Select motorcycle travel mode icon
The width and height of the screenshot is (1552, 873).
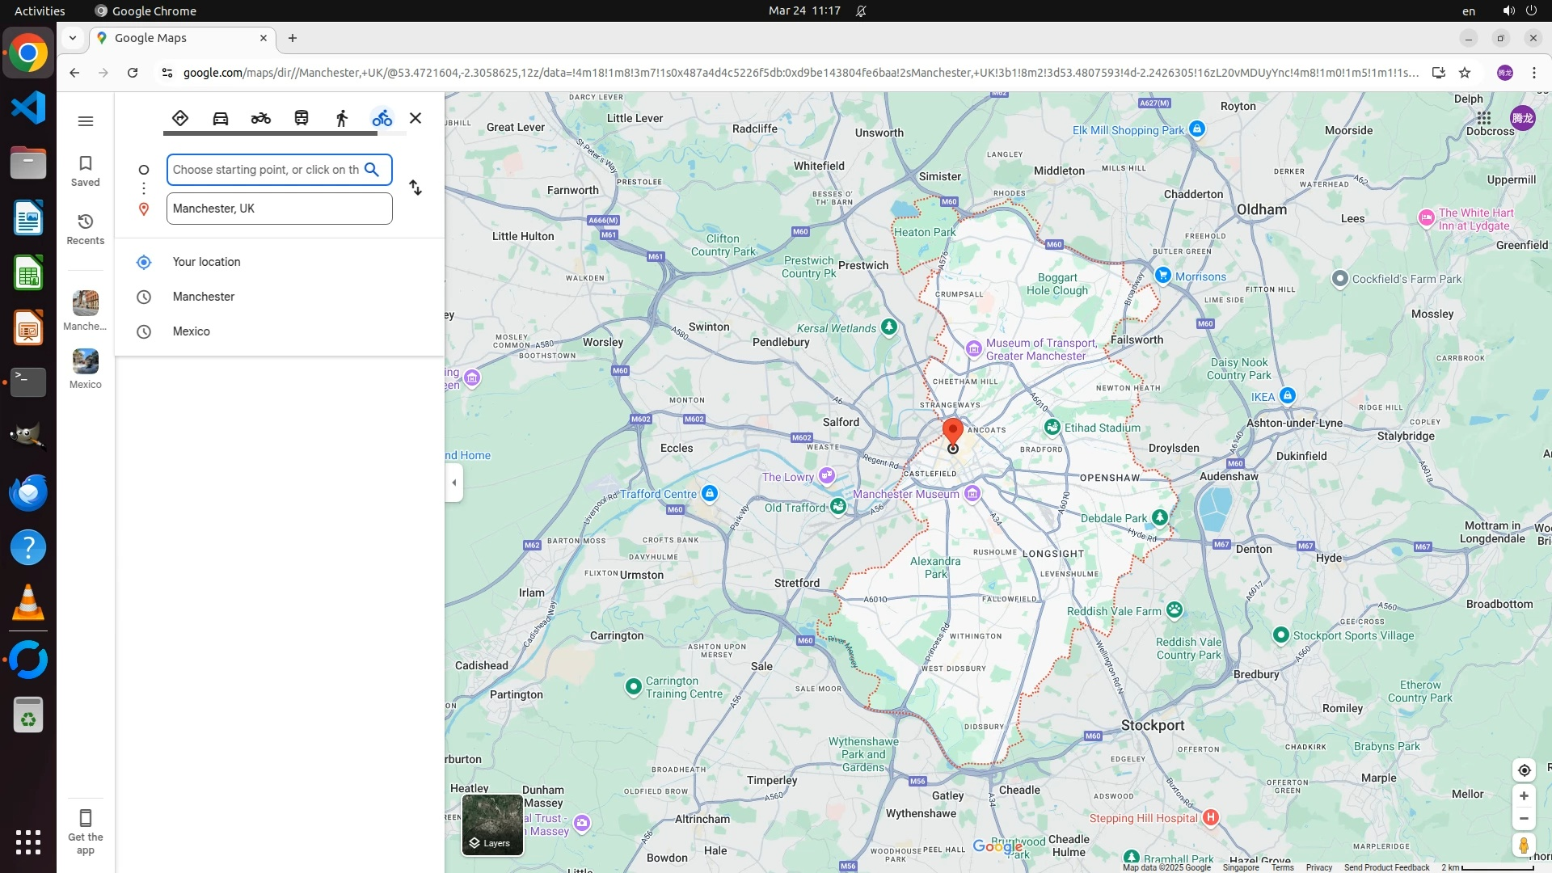click(x=260, y=118)
